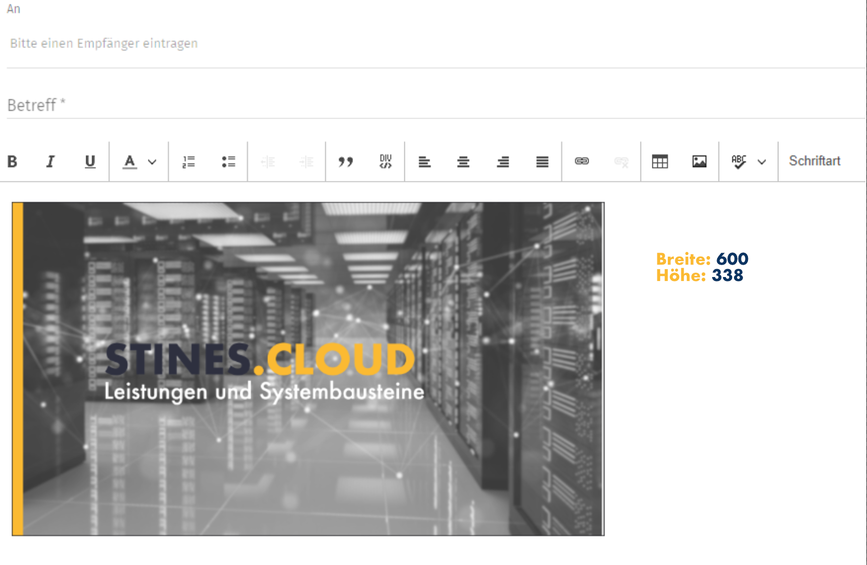
Task: Insert a hyperlink
Action: 582,161
